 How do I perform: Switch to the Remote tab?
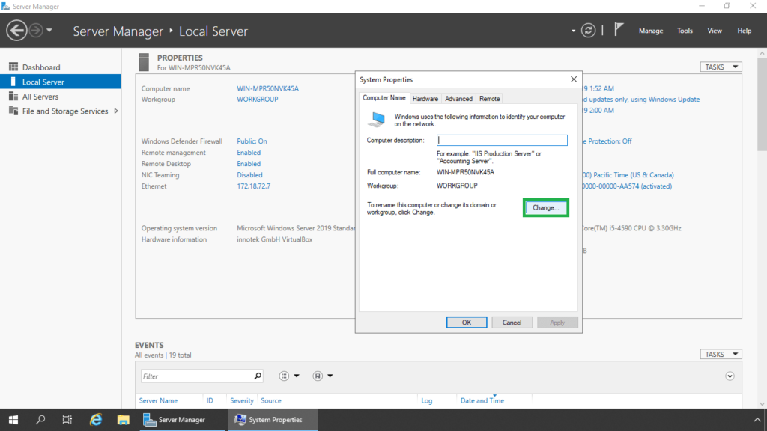[x=490, y=99]
